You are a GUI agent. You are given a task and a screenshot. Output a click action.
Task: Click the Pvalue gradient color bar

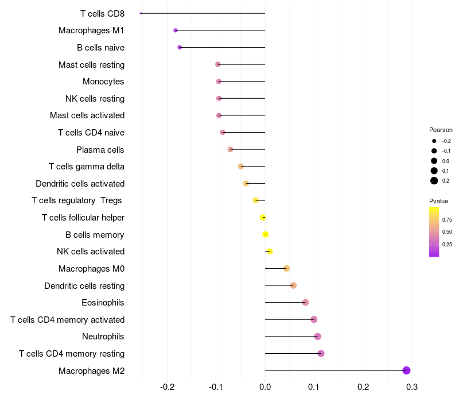434,231
